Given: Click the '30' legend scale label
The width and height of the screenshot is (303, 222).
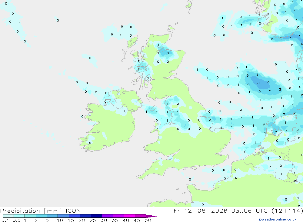Looking at the screenshot, I should [104, 220].
